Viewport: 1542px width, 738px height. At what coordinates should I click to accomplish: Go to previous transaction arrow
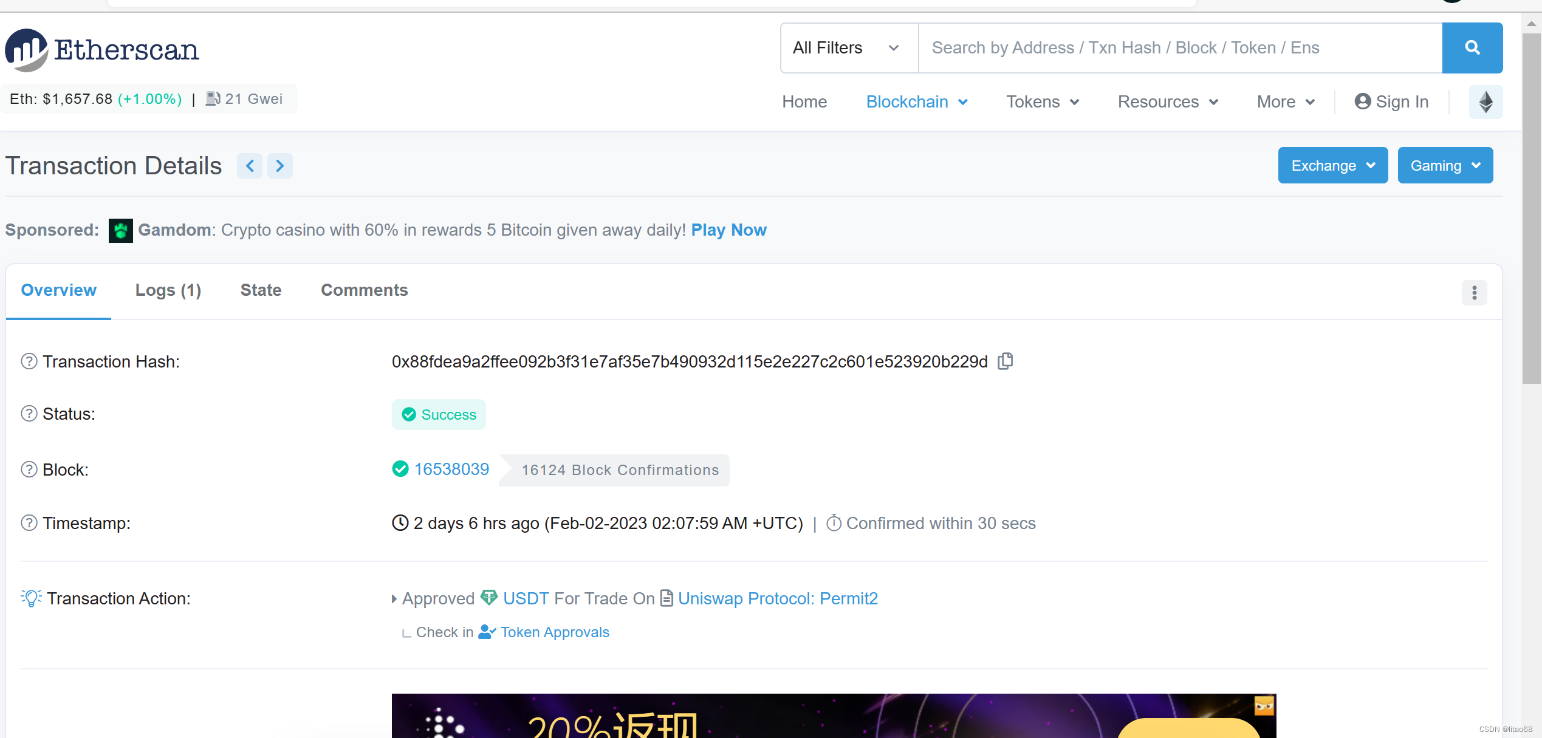coord(250,166)
